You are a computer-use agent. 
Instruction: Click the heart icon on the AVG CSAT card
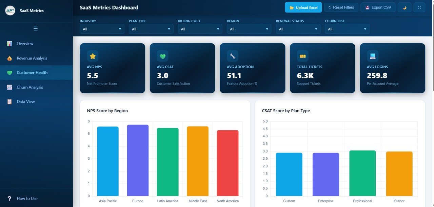(162, 56)
